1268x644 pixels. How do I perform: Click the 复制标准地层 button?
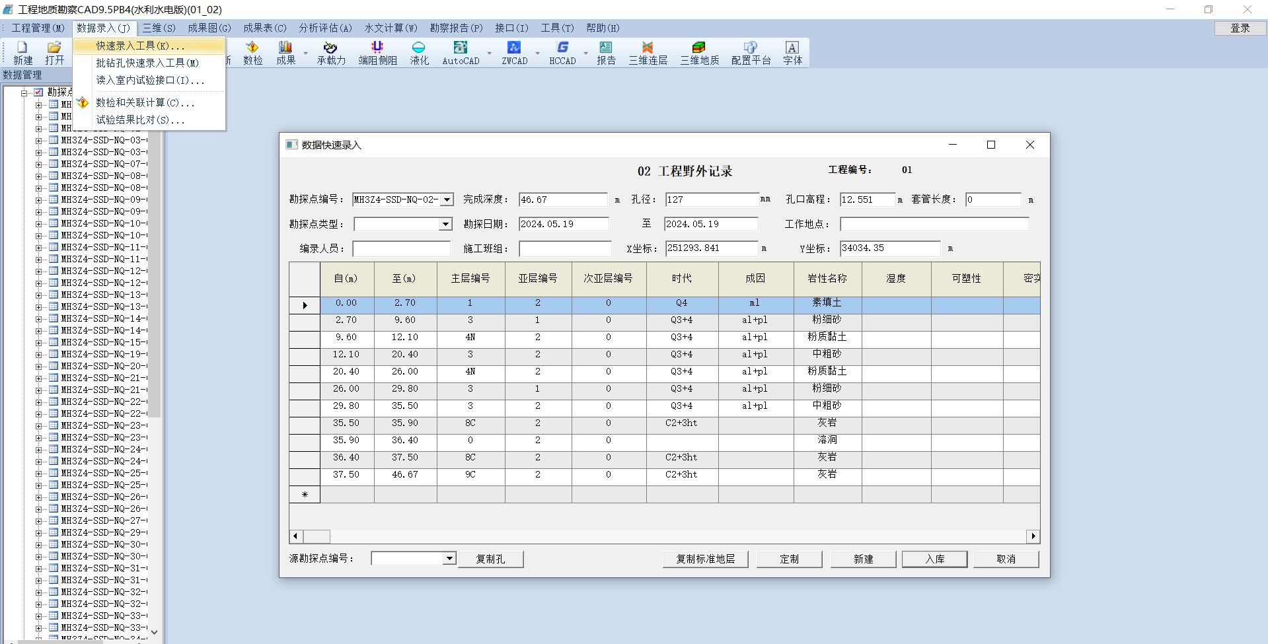point(705,559)
